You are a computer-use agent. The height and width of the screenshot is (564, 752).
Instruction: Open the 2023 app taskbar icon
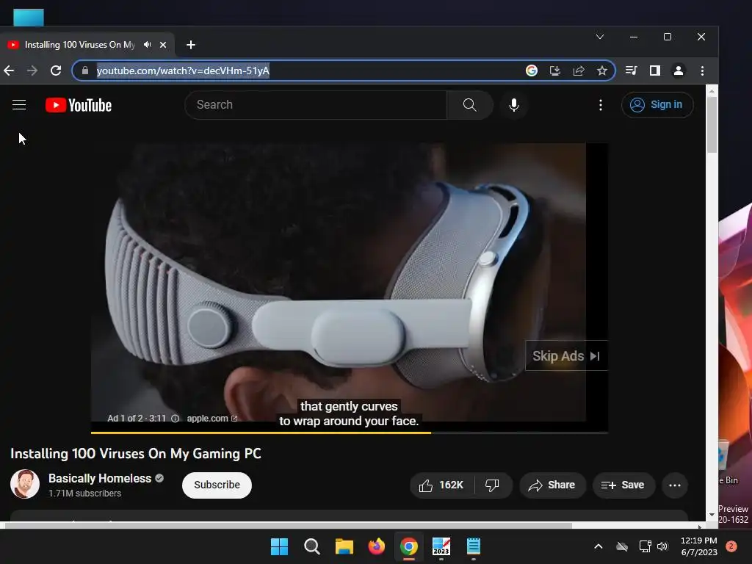point(441,546)
